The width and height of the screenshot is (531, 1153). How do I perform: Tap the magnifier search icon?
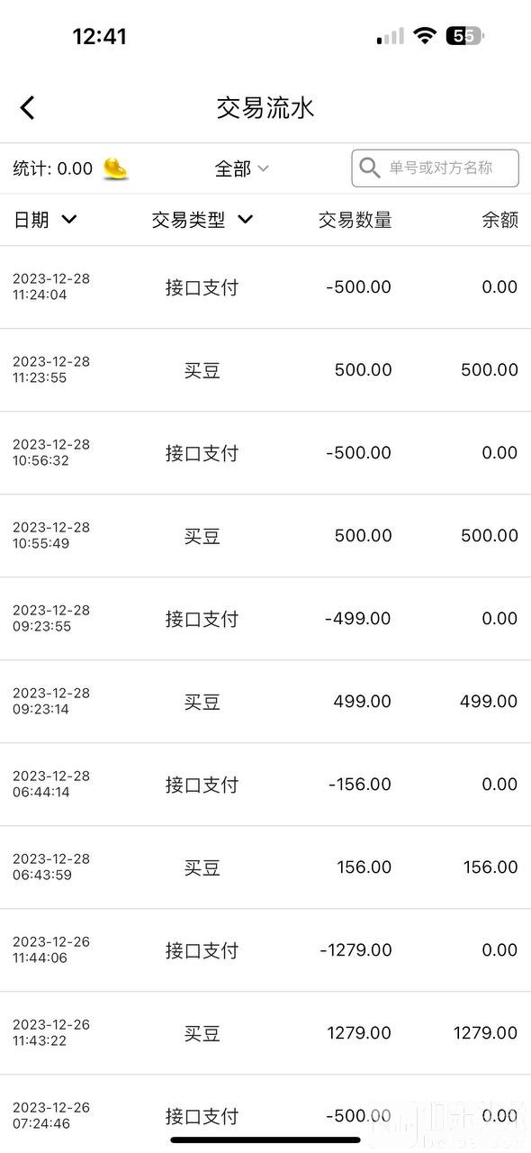(x=369, y=168)
